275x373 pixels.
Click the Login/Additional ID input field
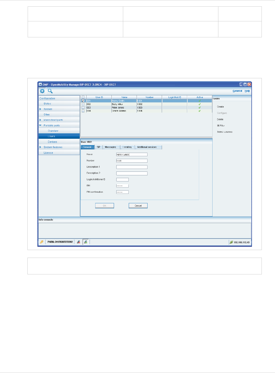point(122,180)
